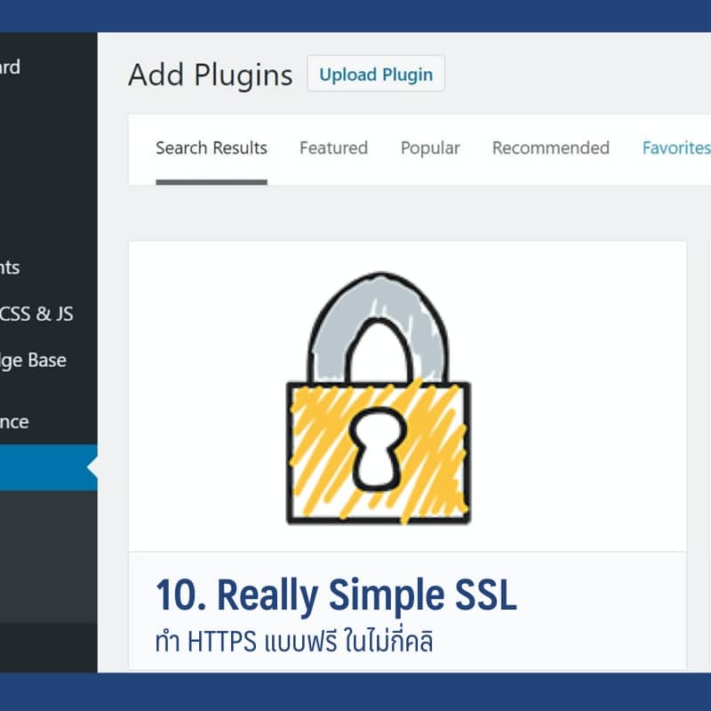
Task: Open the Knowledge Base sidebar item
Action: (34, 361)
